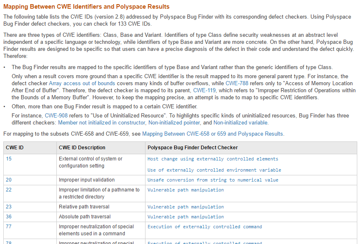The image size is (361, 244).
Task: Open Unsafe conversion from string to numerical value
Action: tap(213, 180)
